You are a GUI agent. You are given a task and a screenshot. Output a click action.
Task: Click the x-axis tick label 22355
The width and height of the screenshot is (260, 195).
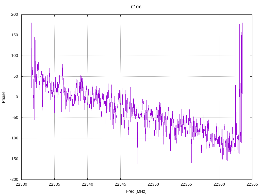click(x=186, y=184)
